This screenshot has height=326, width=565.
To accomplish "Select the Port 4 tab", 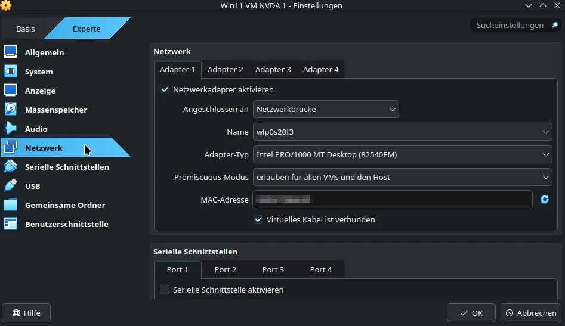I will click(x=321, y=269).
